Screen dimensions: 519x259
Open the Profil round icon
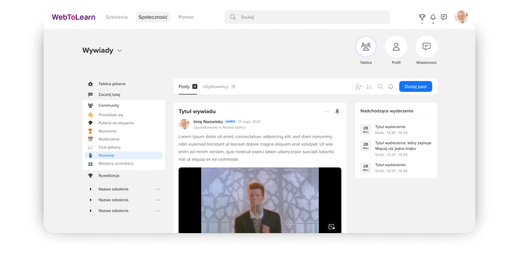tap(396, 47)
